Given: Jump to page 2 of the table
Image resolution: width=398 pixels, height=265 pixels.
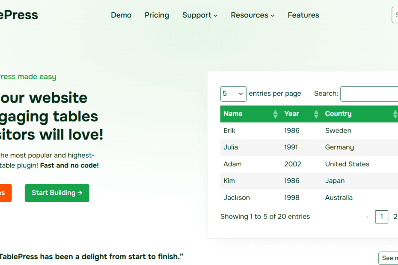Looking at the screenshot, I should (x=395, y=217).
